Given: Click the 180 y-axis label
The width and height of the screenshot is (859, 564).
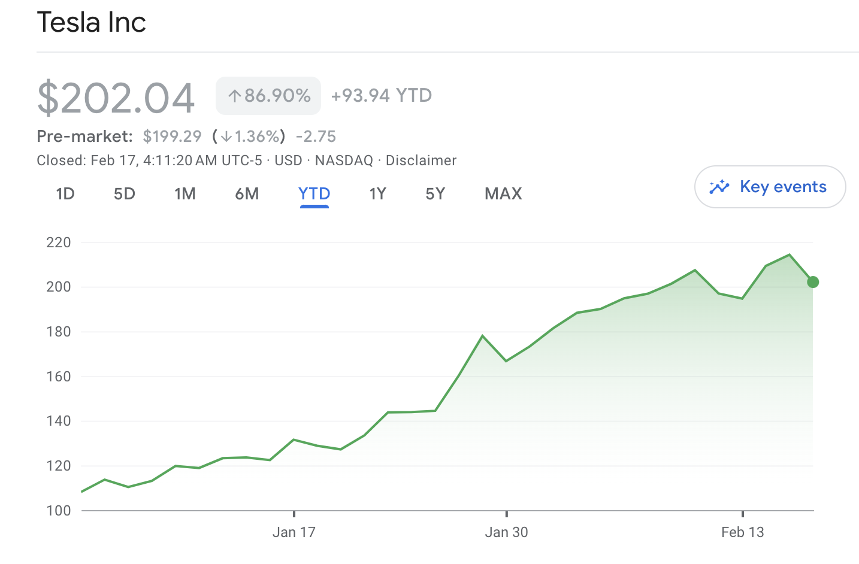Looking at the screenshot, I should click(58, 332).
